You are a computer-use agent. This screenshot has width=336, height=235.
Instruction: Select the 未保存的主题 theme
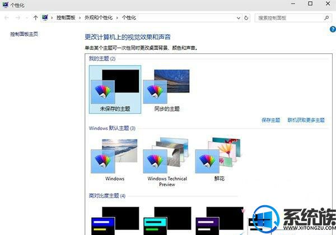(115, 90)
